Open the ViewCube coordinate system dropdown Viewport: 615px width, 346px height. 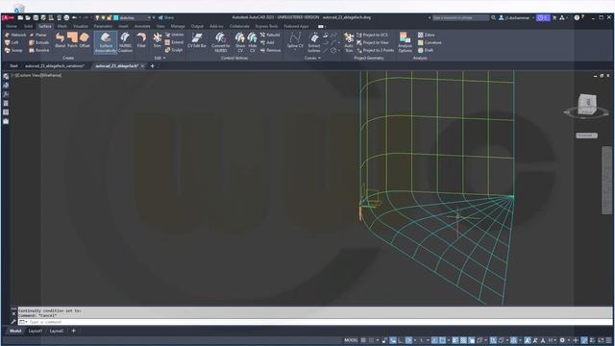[x=586, y=136]
